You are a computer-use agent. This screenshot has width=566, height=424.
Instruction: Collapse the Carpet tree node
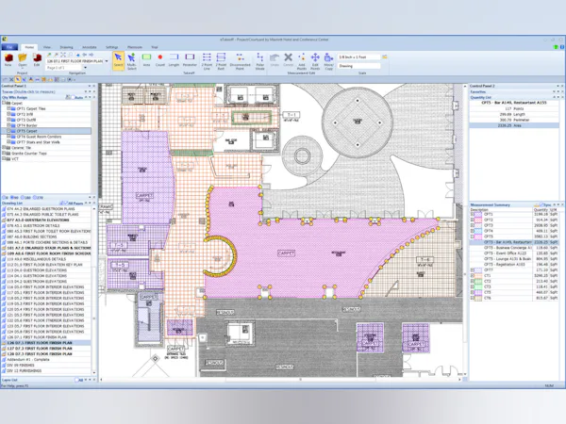[4, 103]
